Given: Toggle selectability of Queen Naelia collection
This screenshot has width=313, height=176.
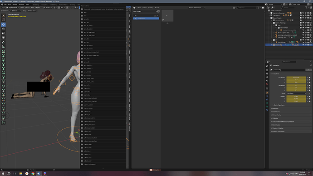Looking at the screenshot, I should click(x=303, y=18).
